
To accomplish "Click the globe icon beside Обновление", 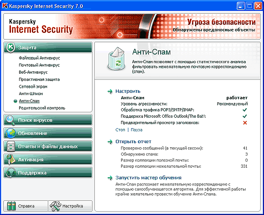I will (10, 133).
